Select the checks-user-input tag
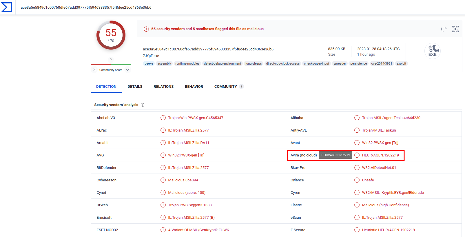Viewport: 465px width, 237px height. [x=317, y=63]
